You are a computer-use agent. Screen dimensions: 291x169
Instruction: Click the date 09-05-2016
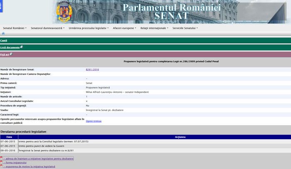(x=8, y=150)
